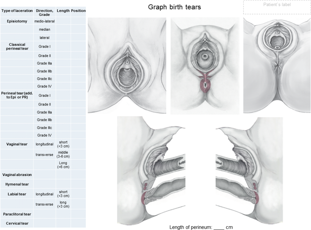Click the 'Cervical tear' row label
The height and width of the screenshot is (230, 311).
click(17, 223)
